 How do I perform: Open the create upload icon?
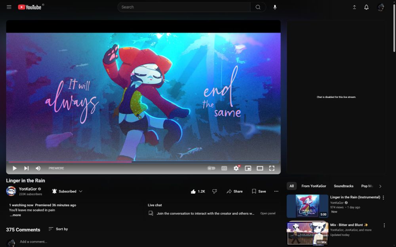354,7
